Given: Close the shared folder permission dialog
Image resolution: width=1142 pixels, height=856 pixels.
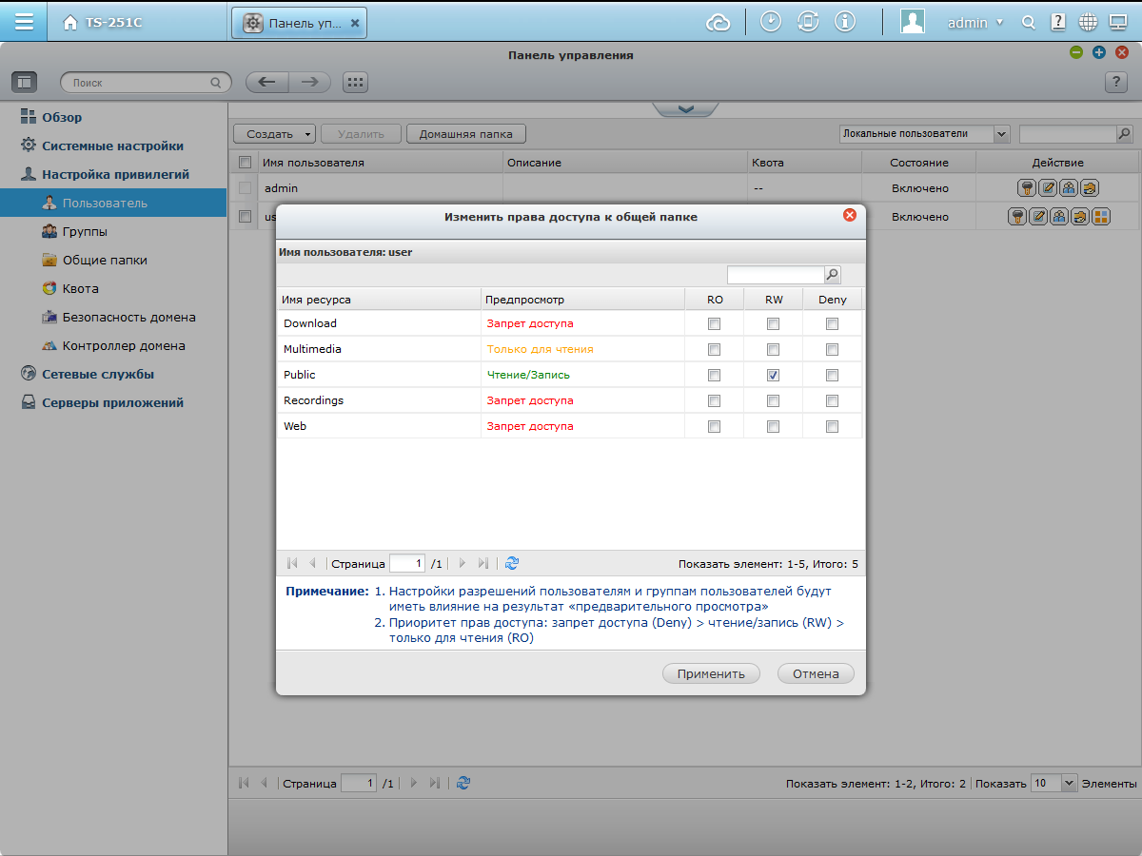Looking at the screenshot, I should pos(850,215).
